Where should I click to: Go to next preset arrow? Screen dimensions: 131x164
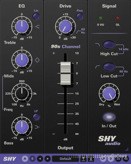point(48,159)
